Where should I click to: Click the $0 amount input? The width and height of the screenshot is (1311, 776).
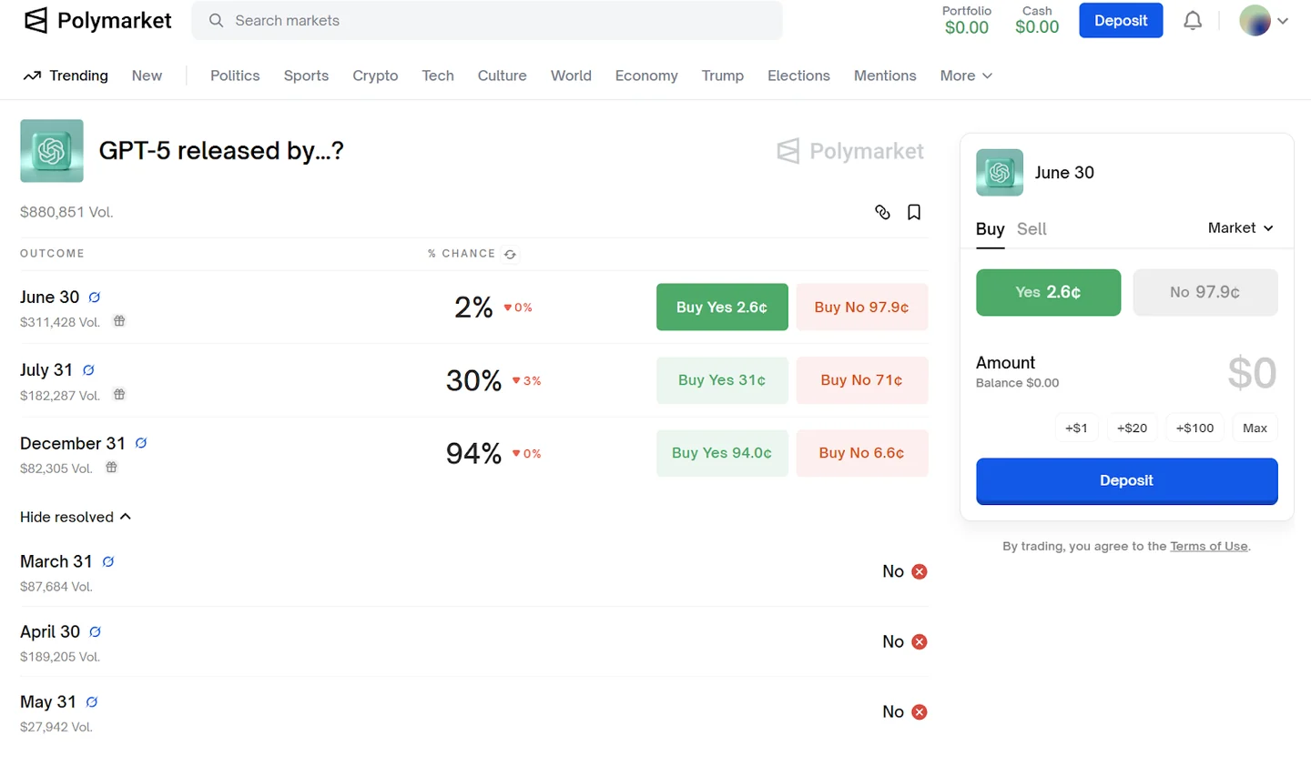click(1252, 372)
